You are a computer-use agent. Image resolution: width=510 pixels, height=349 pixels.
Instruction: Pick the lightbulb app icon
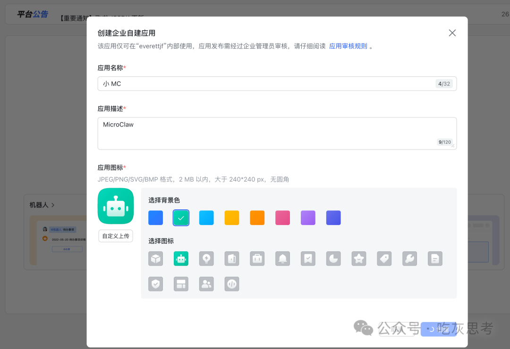click(x=206, y=258)
